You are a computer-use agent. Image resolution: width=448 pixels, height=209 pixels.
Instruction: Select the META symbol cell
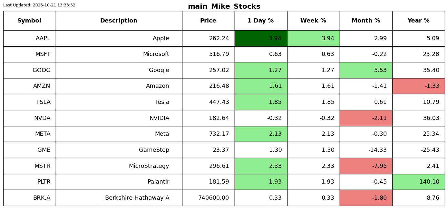click(x=29, y=134)
